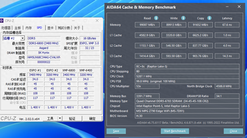Open the 显卡 tab in CPU-Z

click(x=50, y=28)
